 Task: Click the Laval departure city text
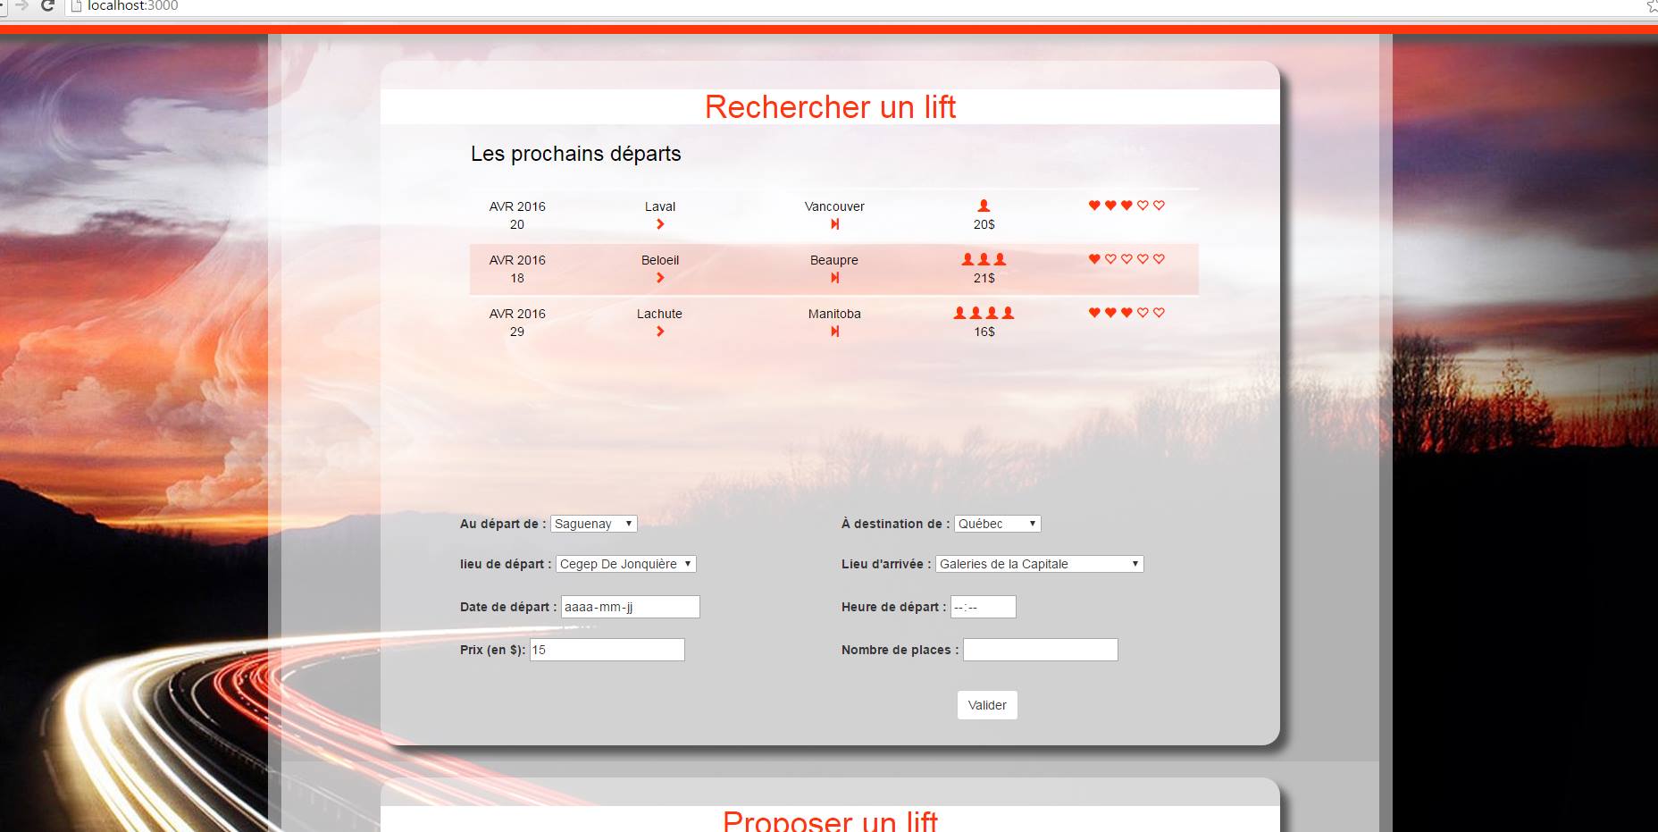point(660,206)
